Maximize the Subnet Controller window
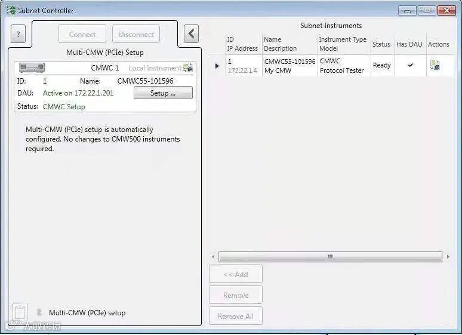462x335 pixels. [x=427, y=11]
